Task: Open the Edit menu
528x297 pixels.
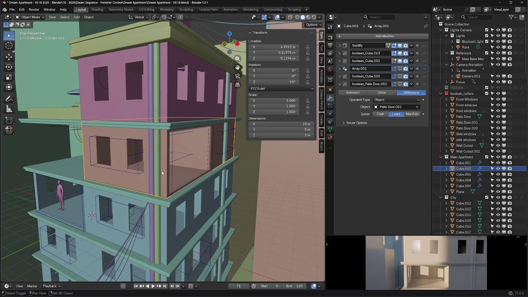Action: [21, 9]
